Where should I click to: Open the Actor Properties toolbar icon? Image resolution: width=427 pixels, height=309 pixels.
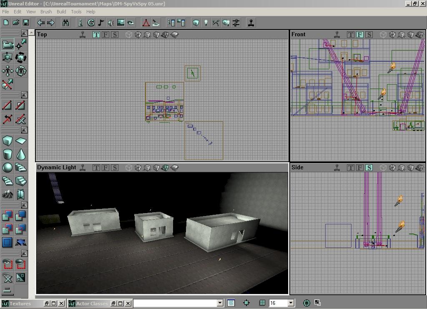171,23
